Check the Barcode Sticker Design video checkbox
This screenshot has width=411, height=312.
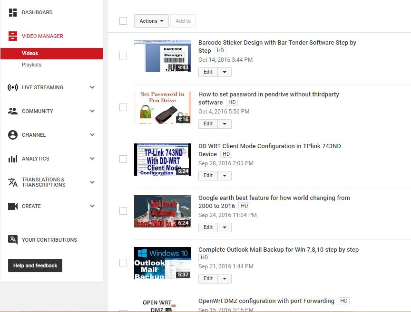point(123,56)
